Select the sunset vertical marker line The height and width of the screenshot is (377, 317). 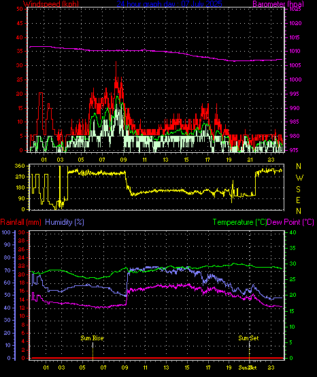pyautogui.click(x=250, y=351)
